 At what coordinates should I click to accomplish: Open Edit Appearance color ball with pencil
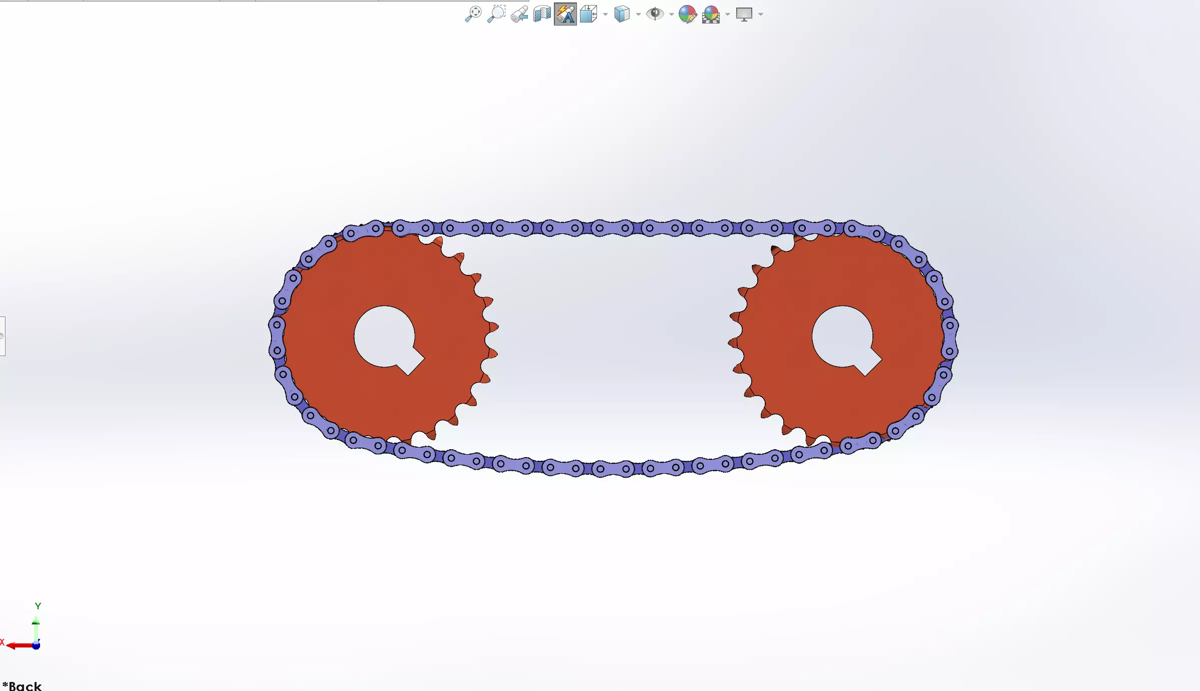688,14
